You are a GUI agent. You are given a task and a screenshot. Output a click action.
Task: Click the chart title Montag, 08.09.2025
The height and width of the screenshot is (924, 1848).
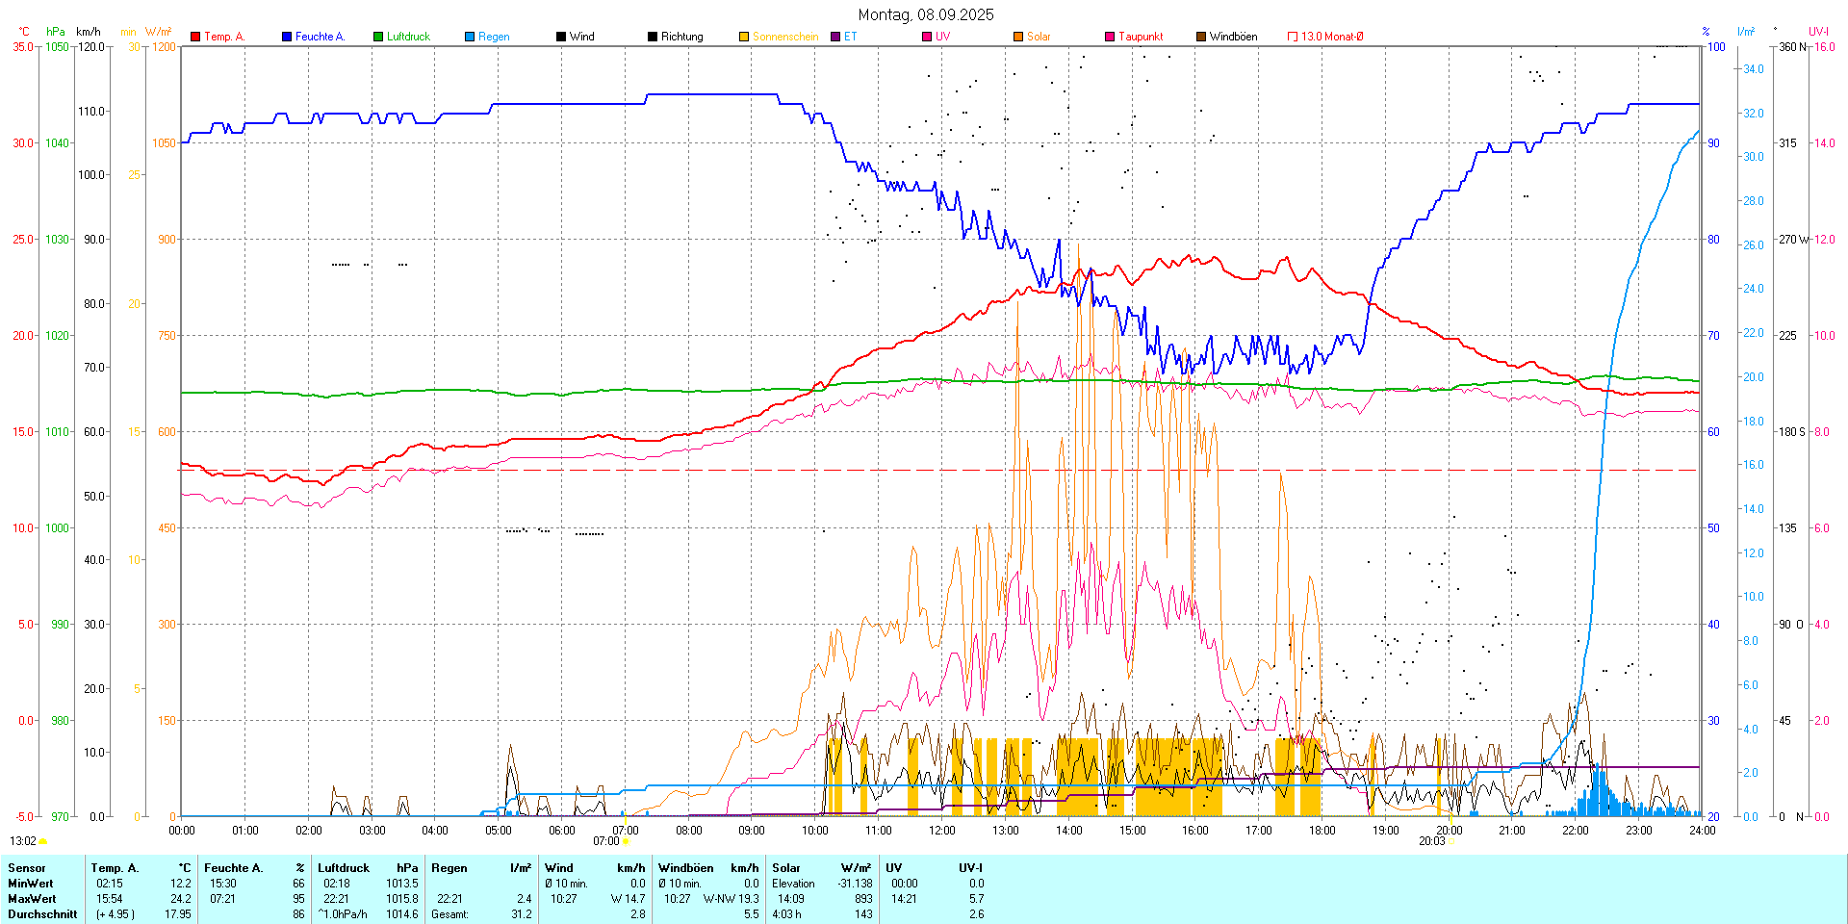[x=926, y=14]
